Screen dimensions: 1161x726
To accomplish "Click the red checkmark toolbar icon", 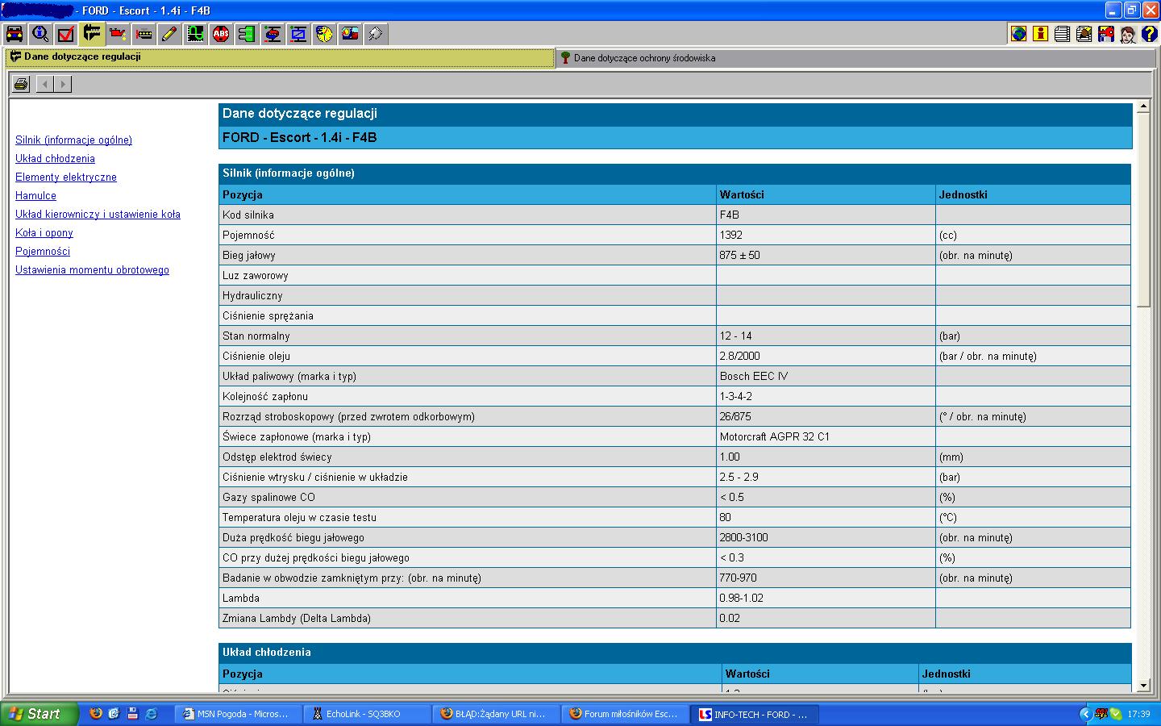I will point(66,34).
